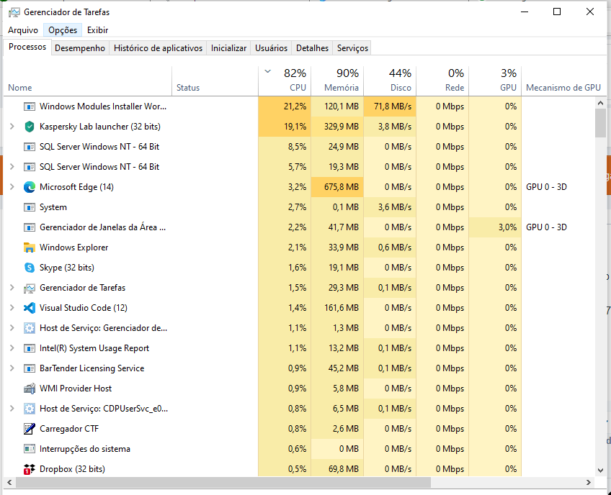This screenshot has width=611, height=495.
Task: Click the horizontal scrollbar thumb
Action: (223, 483)
